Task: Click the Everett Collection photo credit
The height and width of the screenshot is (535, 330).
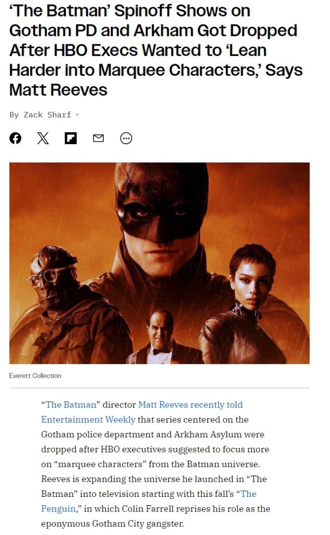Action: (35, 375)
